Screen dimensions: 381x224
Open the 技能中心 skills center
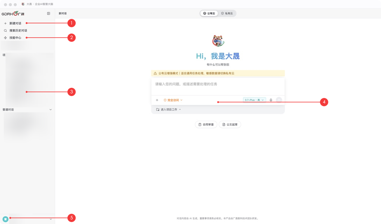coord(15,38)
